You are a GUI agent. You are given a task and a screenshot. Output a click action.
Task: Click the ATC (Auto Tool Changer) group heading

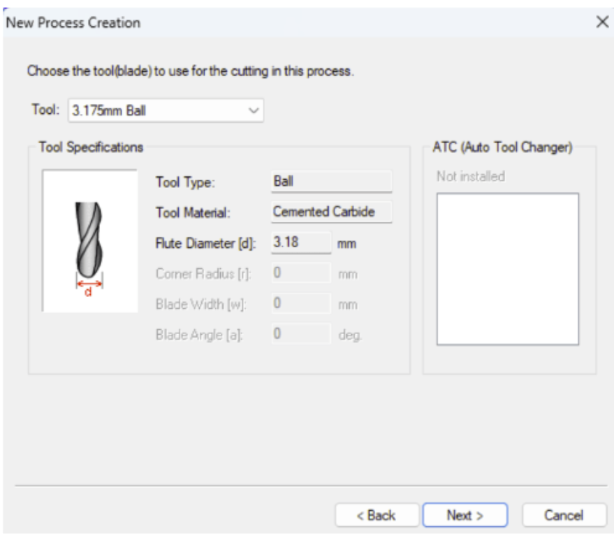click(x=502, y=147)
